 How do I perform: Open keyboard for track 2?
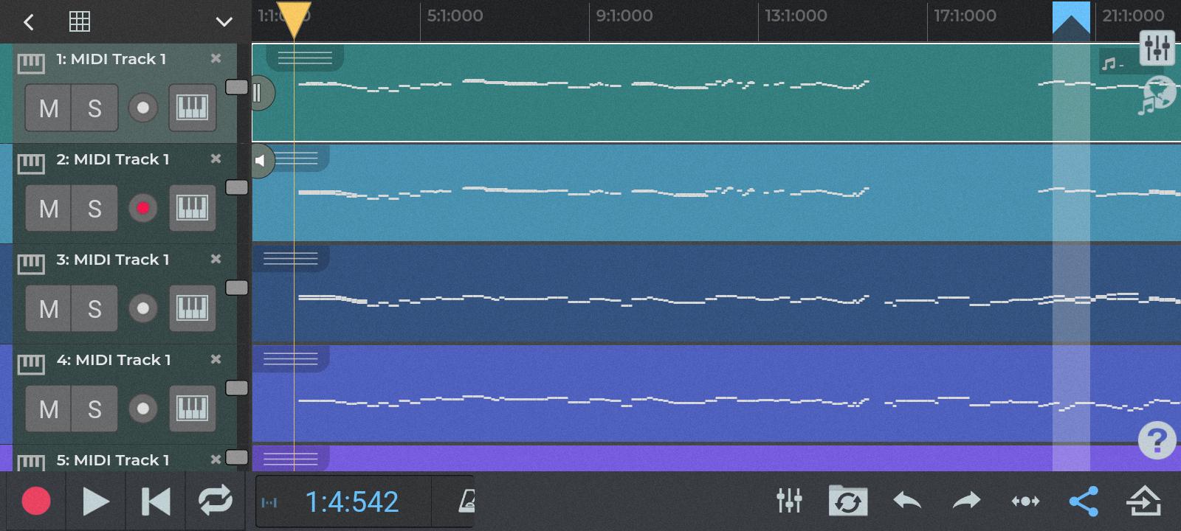tap(192, 208)
